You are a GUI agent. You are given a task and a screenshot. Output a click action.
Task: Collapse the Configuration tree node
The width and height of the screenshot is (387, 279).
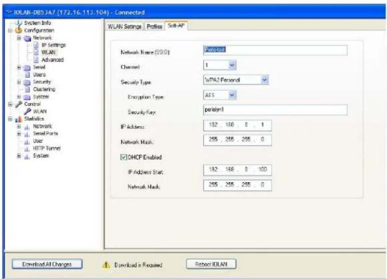point(10,31)
